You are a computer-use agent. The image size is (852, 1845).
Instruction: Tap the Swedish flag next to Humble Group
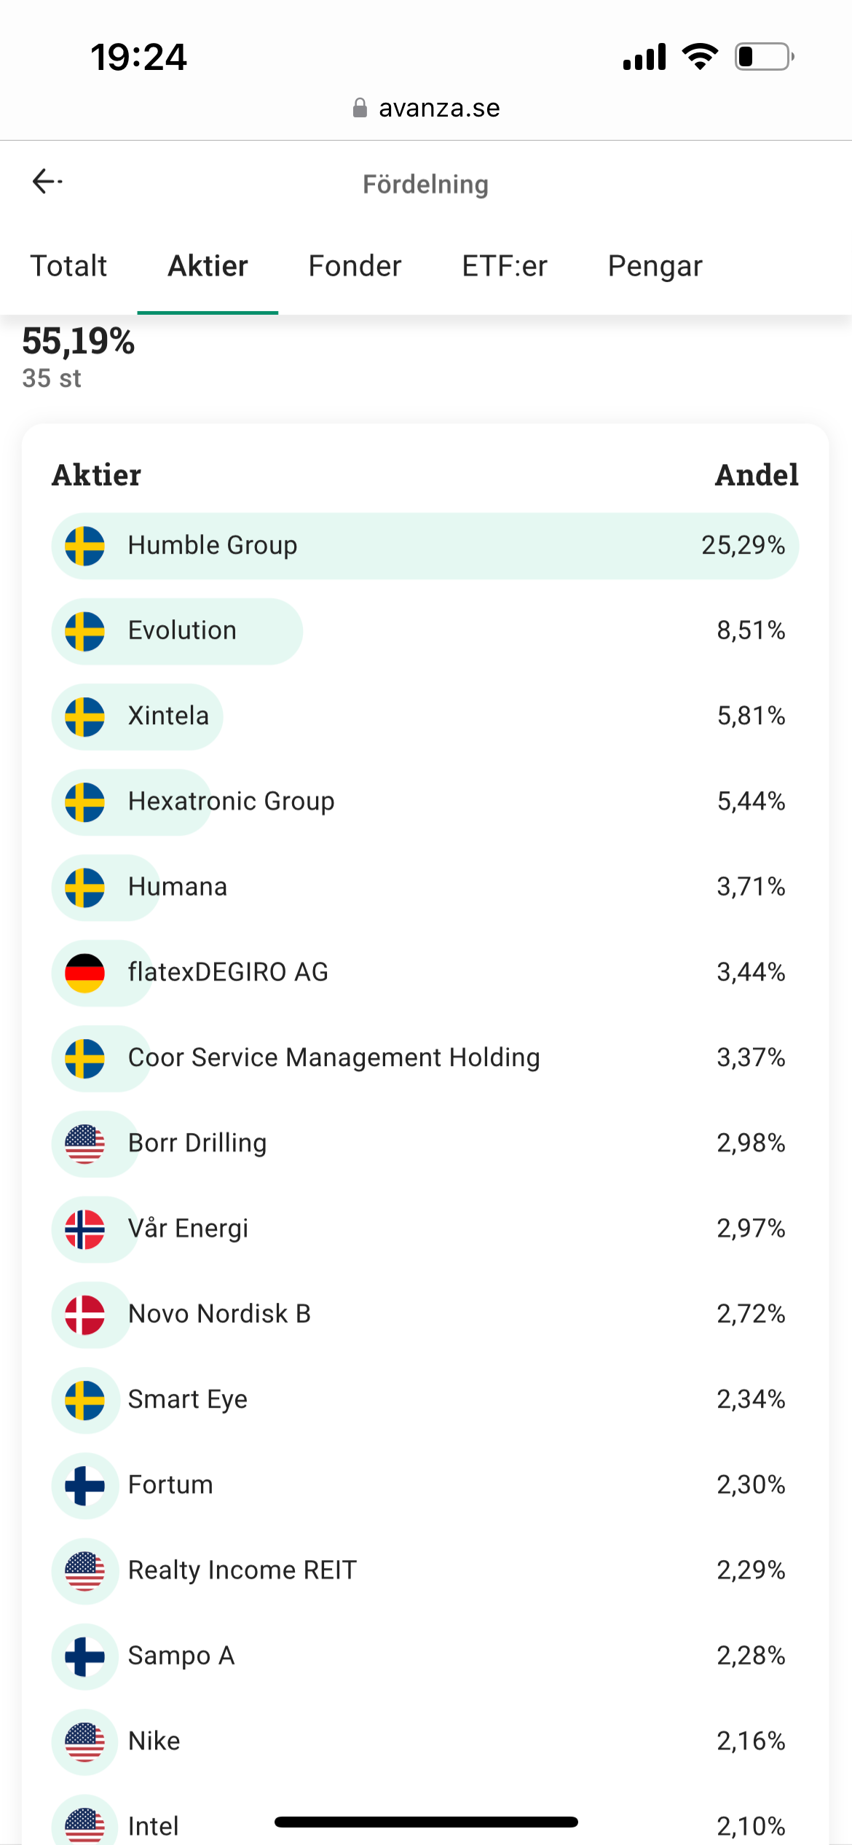coord(84,546)
